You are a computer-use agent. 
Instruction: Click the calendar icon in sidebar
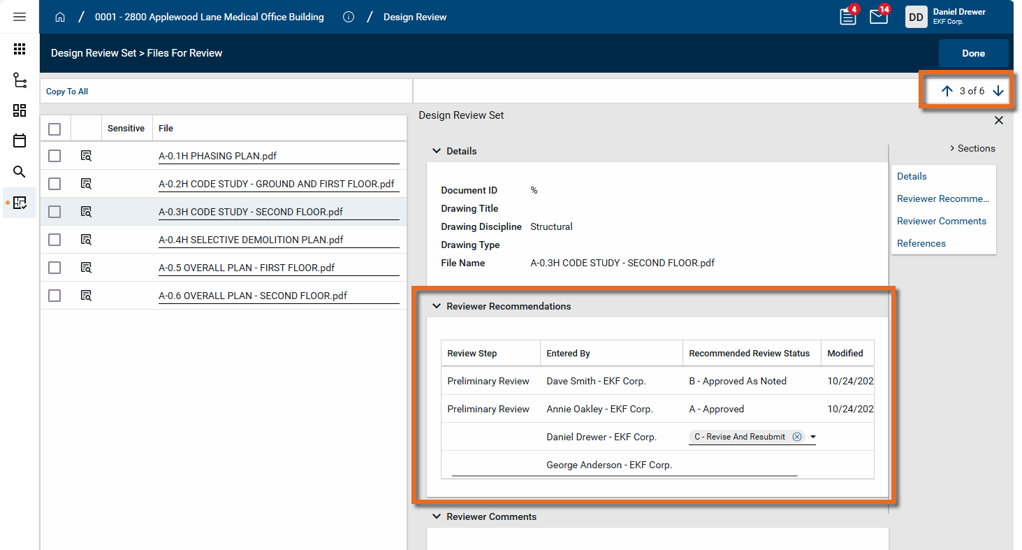[x=20, y=140]
